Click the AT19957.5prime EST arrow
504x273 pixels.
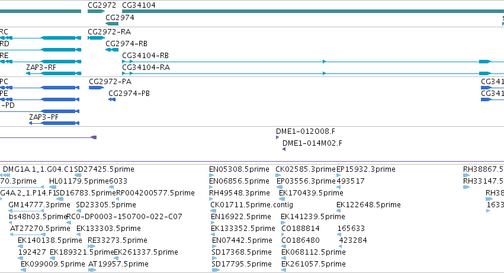92,270
